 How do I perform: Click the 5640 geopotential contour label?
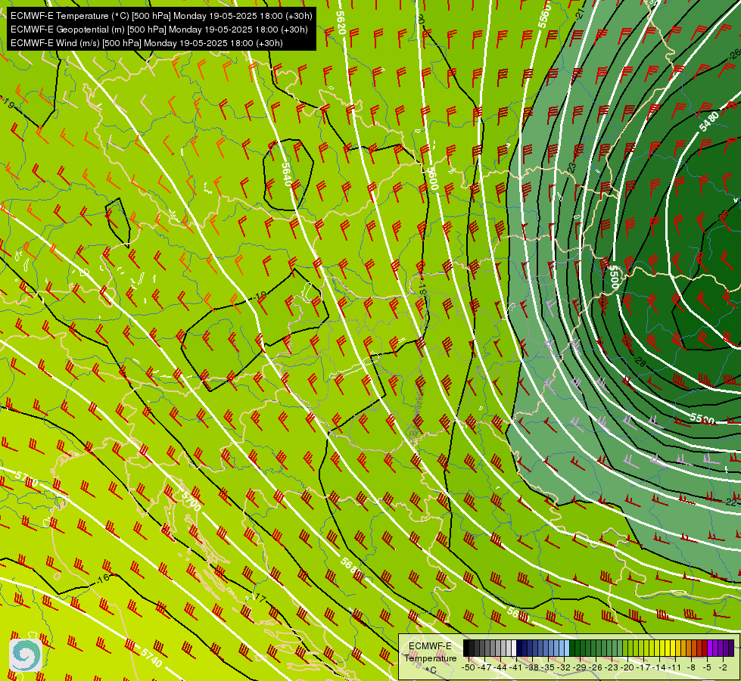coord(287,174)
